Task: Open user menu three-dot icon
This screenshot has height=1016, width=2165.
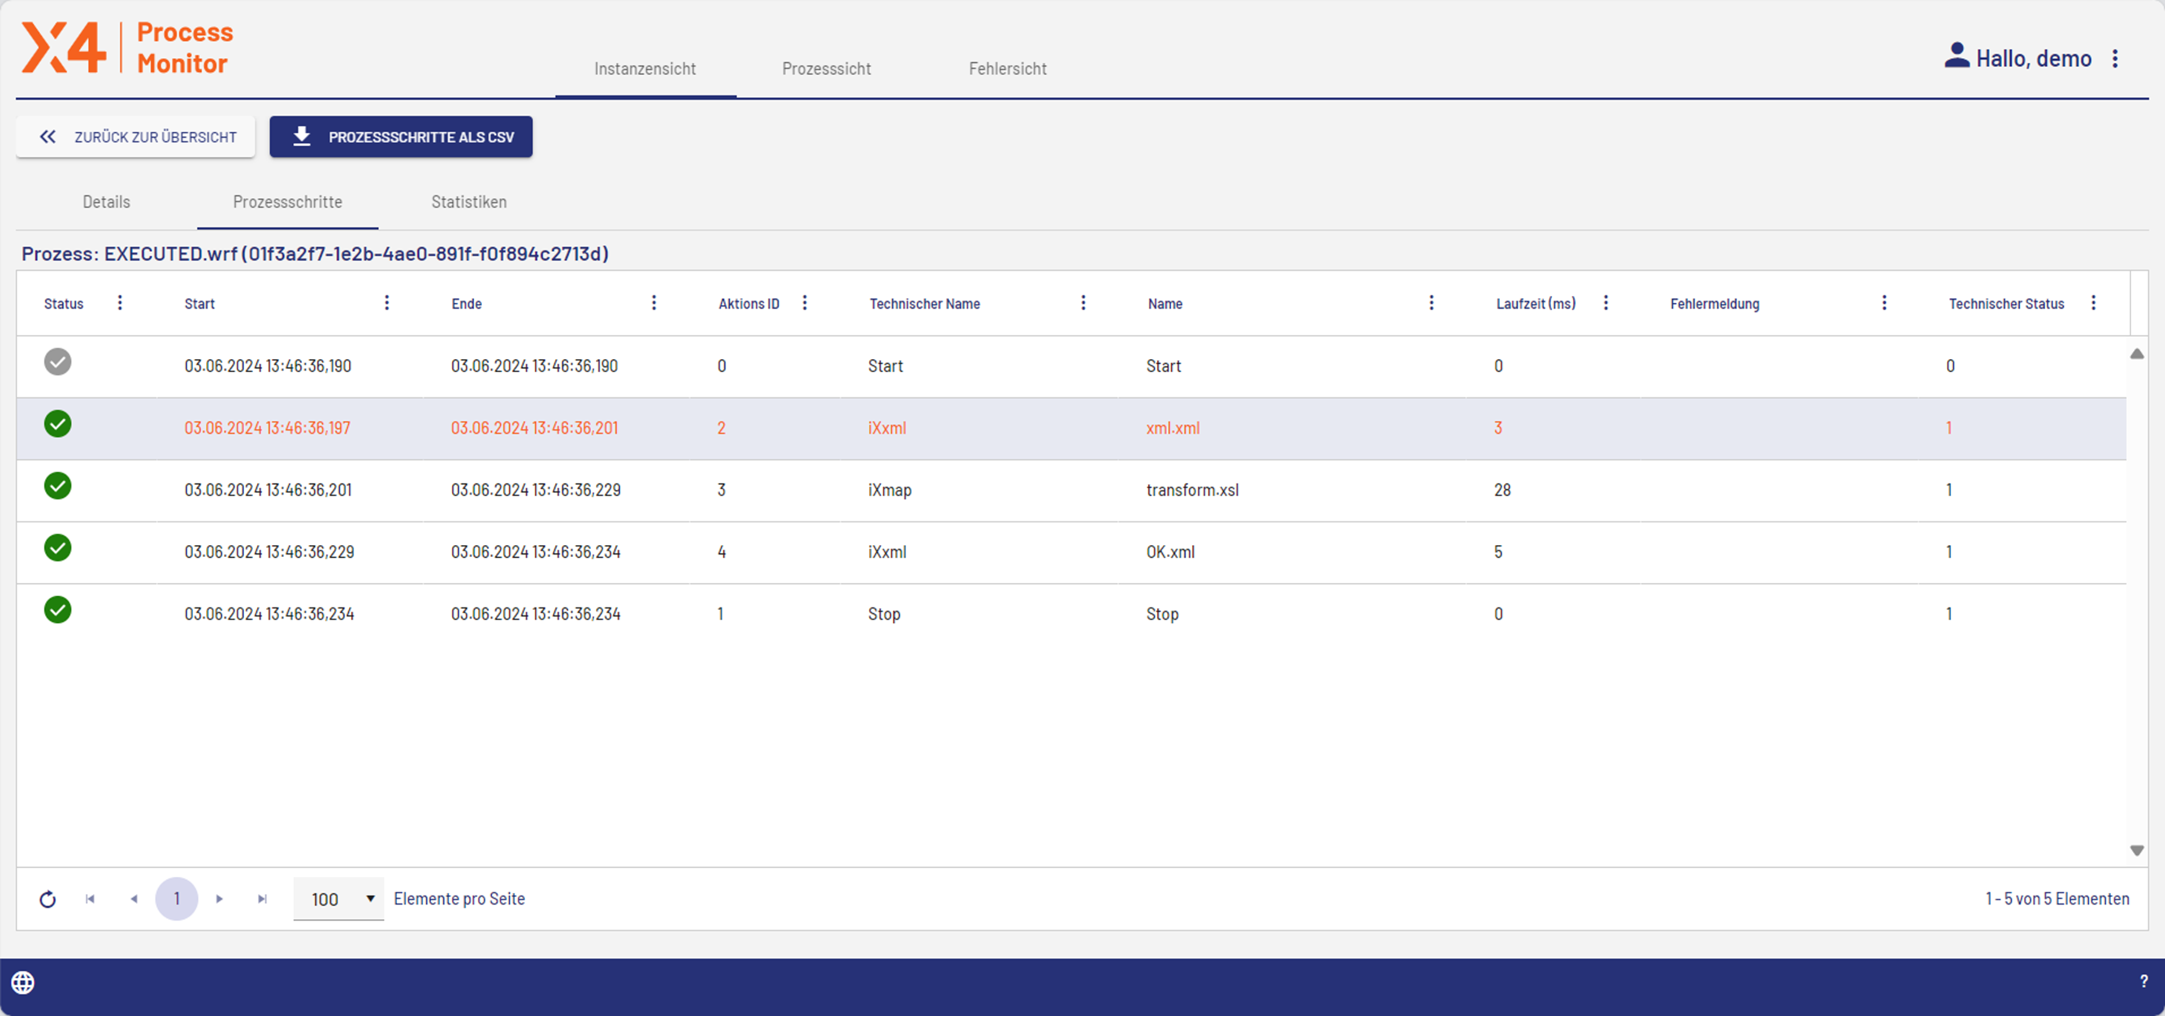Action: click(2115, 59)
